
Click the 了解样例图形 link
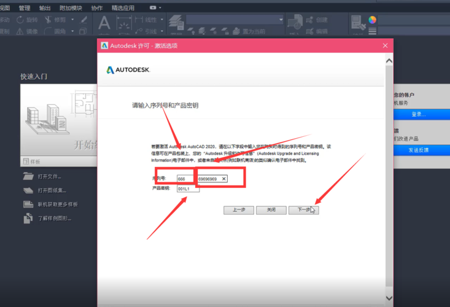(55, 219)
